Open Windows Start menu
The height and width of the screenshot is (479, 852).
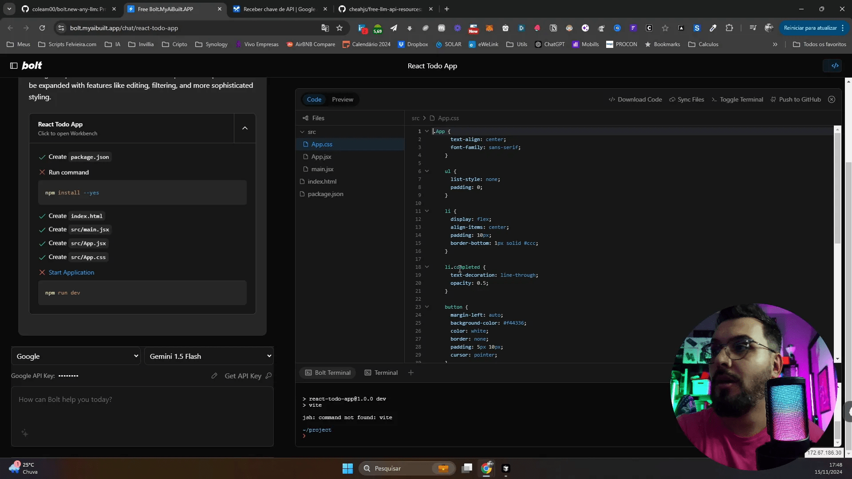click(x=347, y=468)
